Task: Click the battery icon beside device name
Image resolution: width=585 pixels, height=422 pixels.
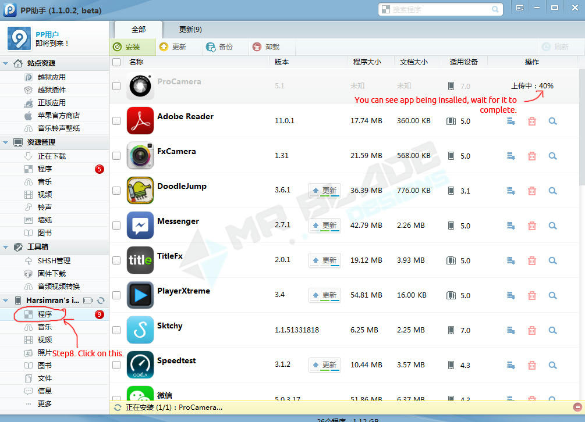Action: point(88,300)
